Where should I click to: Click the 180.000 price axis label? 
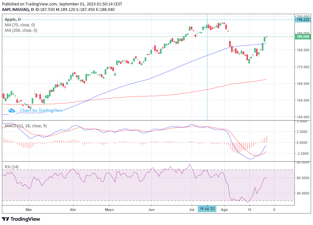coord(303,50)
